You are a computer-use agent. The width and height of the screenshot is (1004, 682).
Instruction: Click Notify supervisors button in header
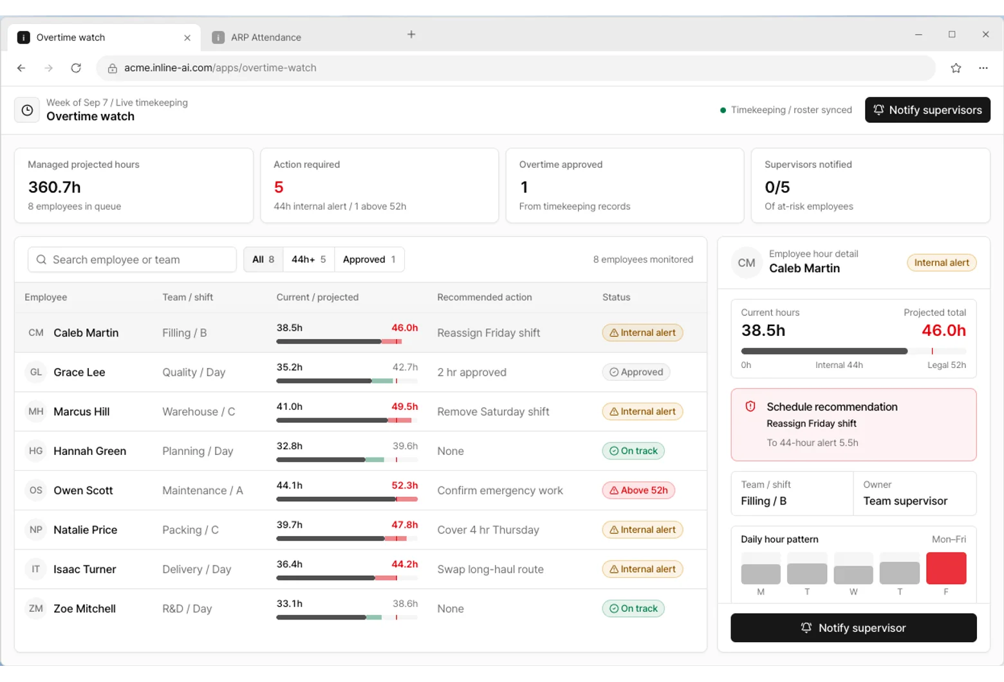927,110
